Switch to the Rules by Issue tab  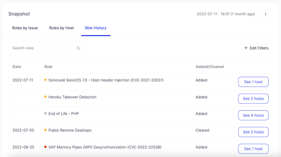click(25, 28)
